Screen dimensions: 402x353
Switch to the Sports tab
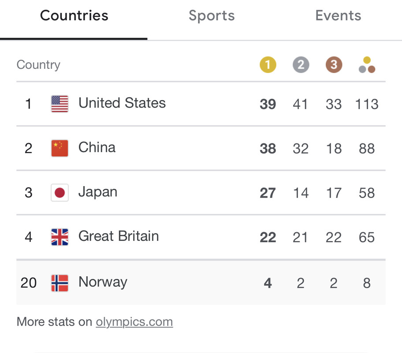pos(212,15)
